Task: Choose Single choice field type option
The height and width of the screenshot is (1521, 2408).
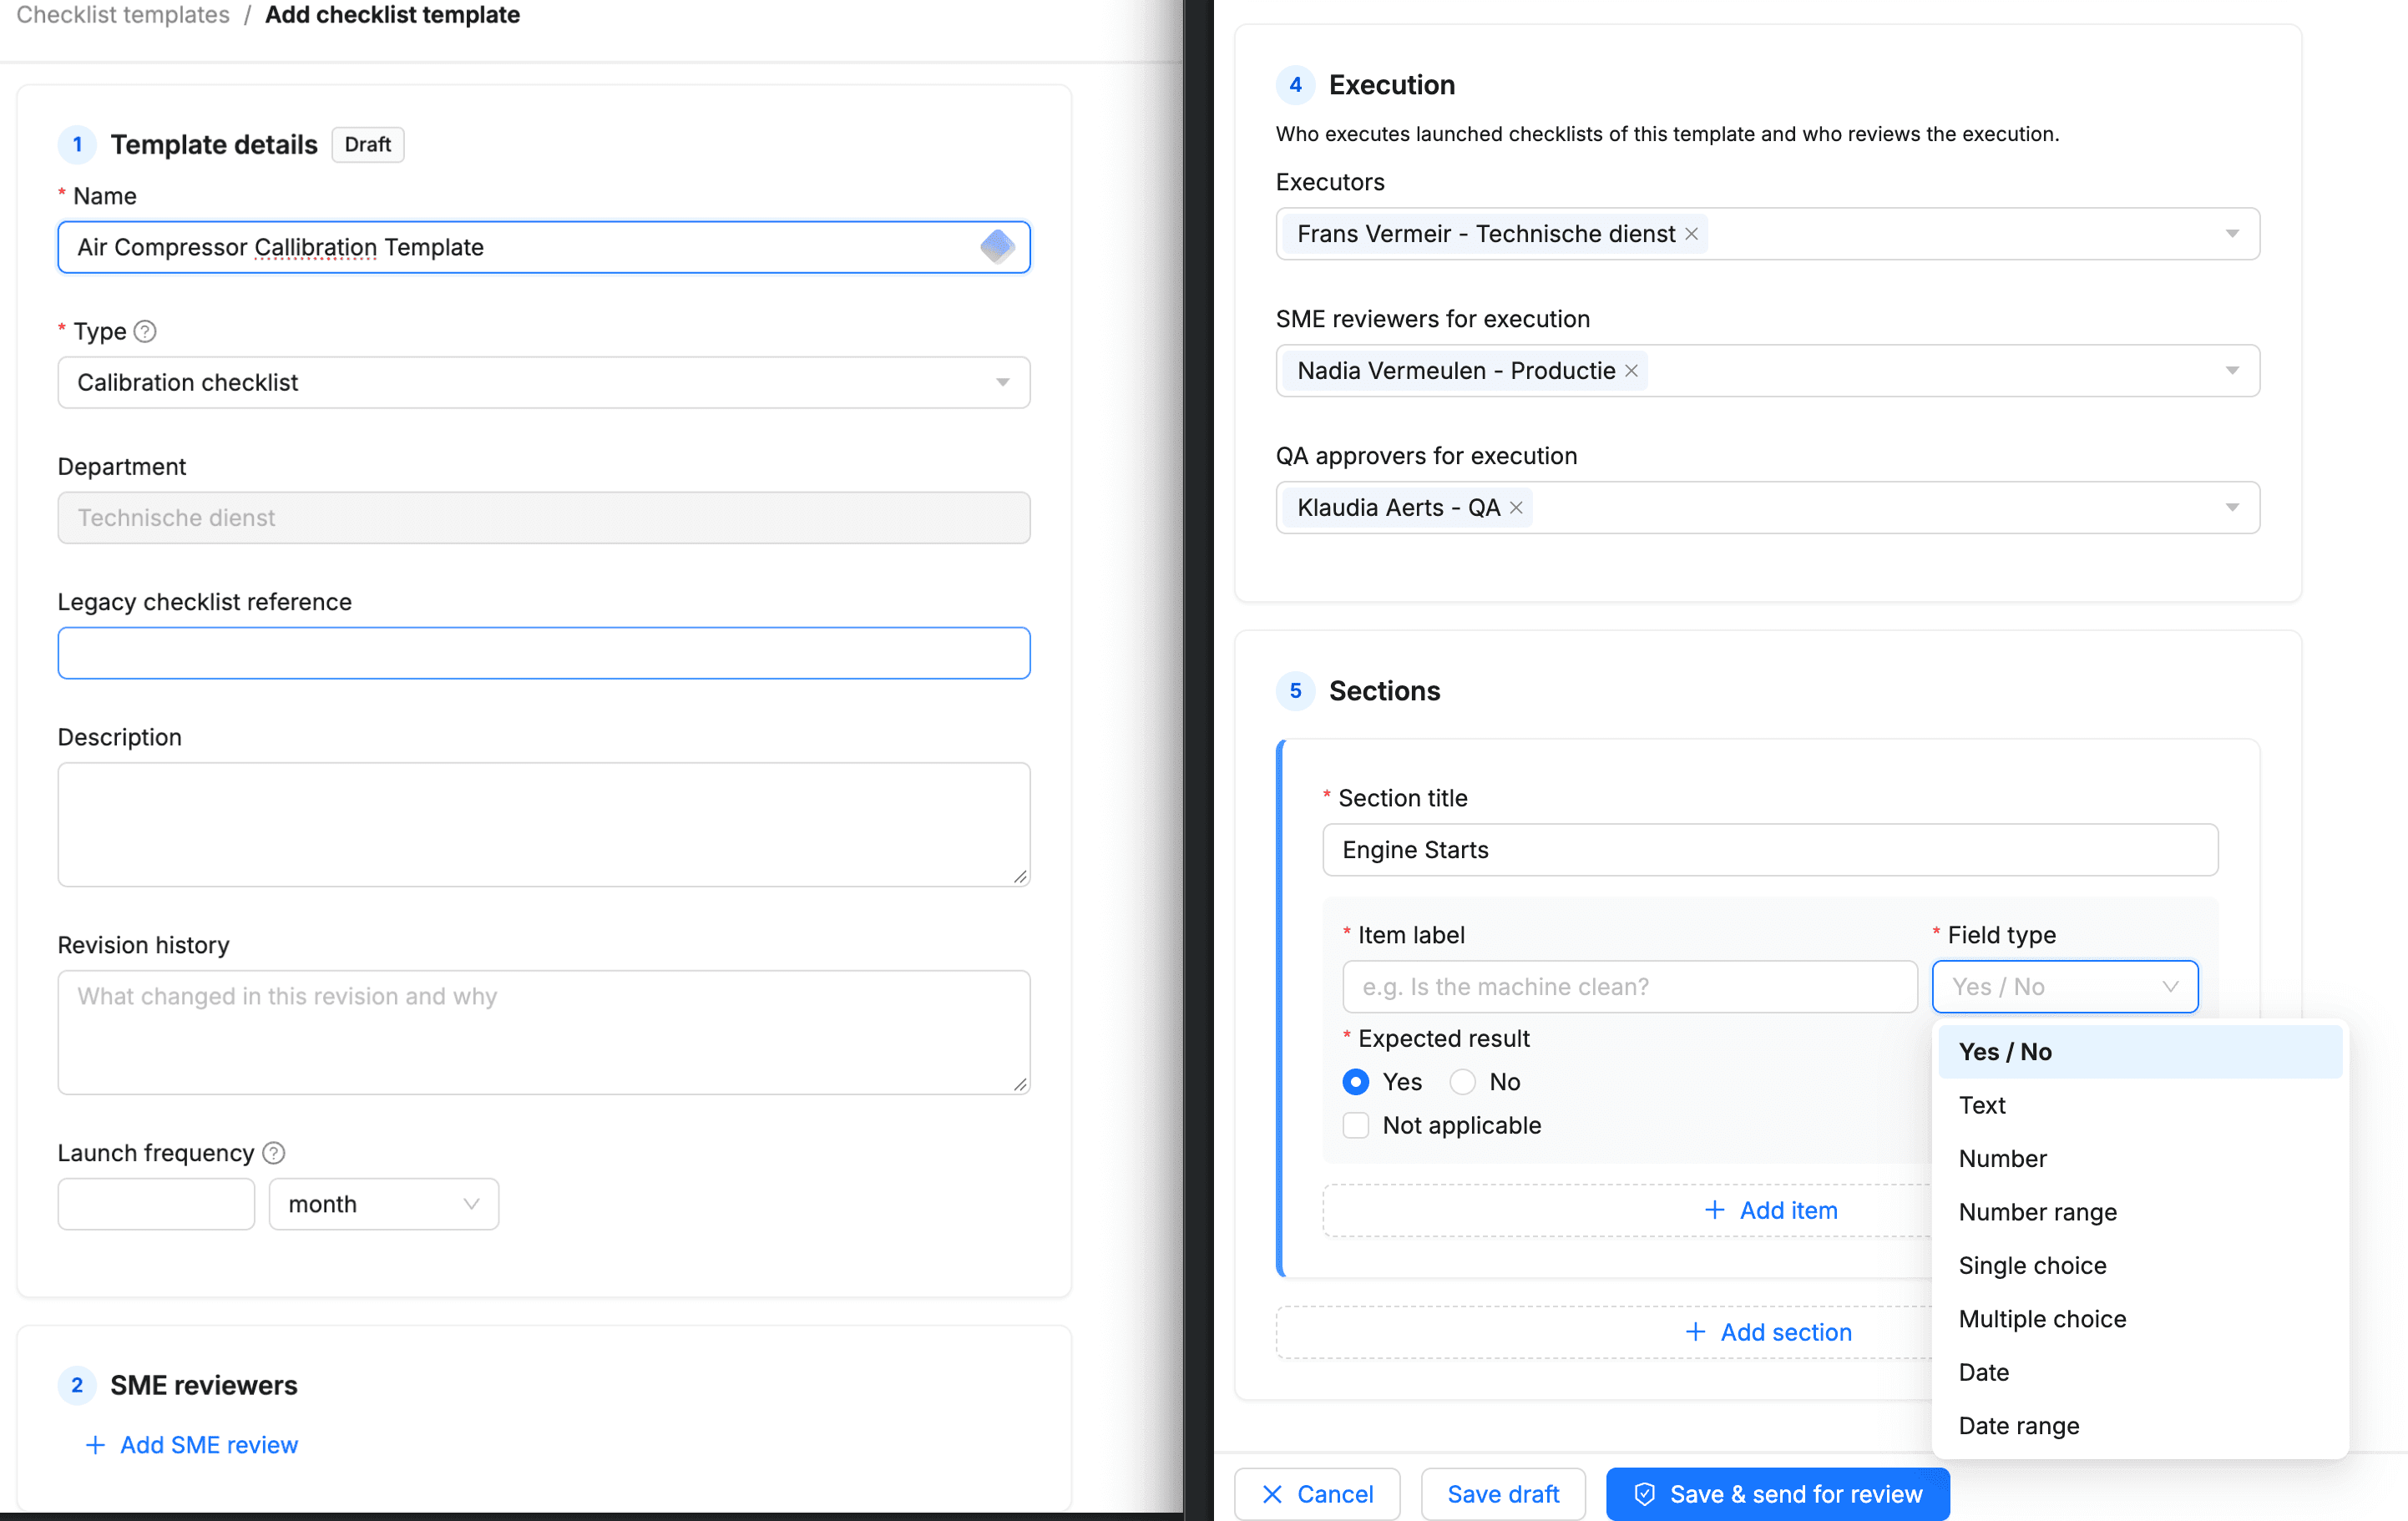Action: tap(2140, 1265)
